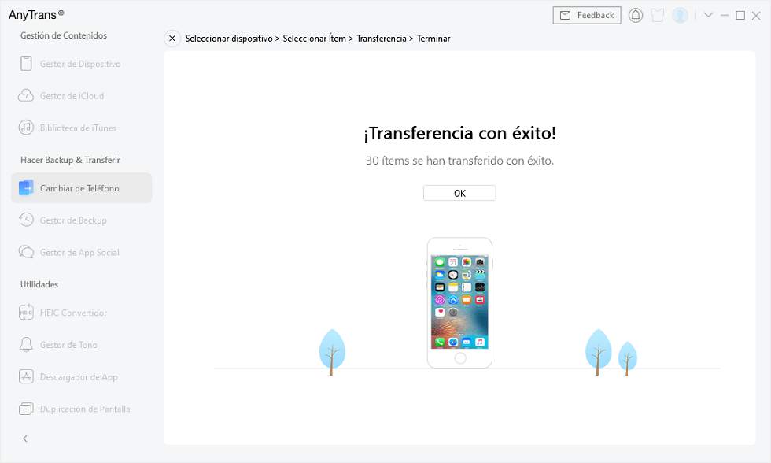This screenshot has height=463, width=771.
Task: Click the Duplicación de Pantalla screen icon
Action: pos(26,409)
